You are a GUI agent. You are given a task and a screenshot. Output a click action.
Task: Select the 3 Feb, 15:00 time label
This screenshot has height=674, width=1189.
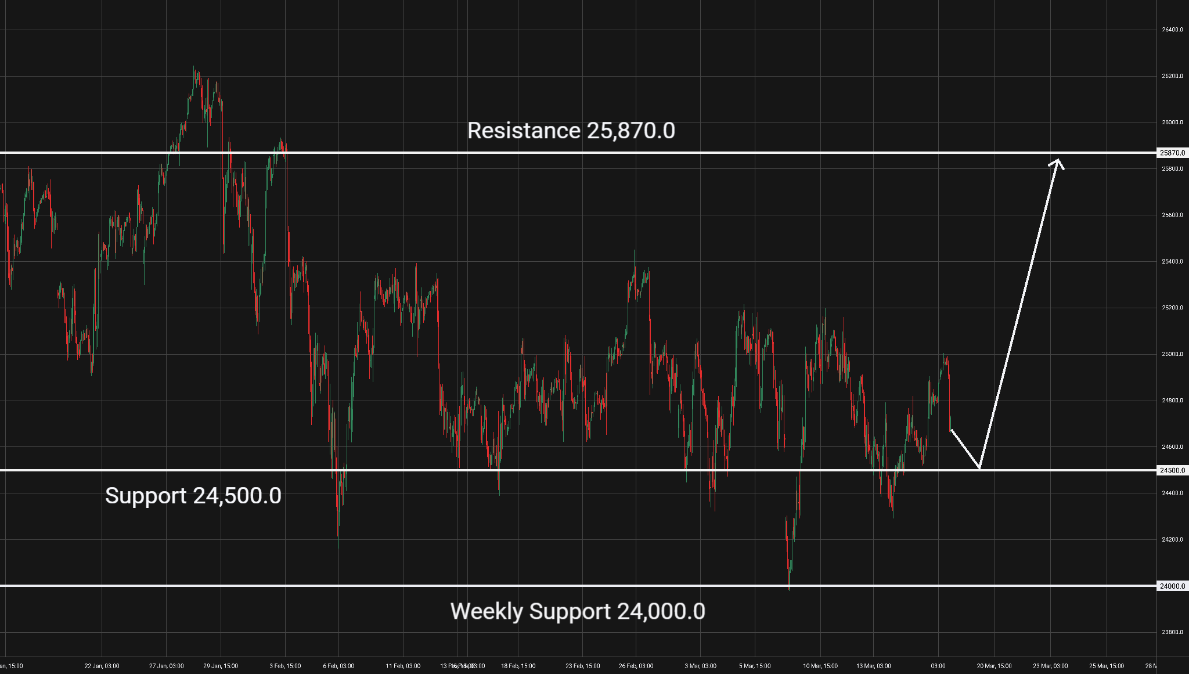pyautogui.click(x=285, y=666)
